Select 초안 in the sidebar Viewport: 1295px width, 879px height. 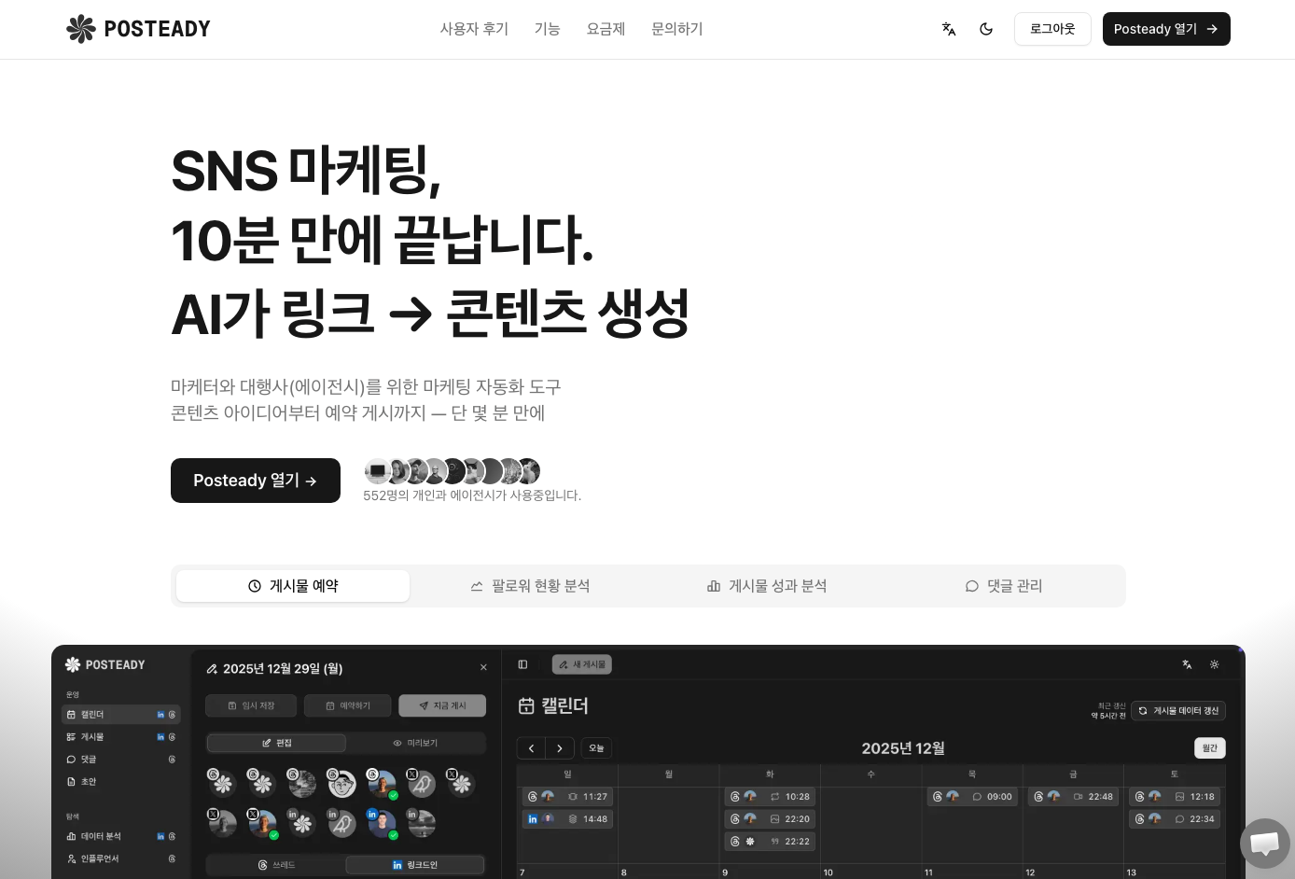tap(120, 782)
